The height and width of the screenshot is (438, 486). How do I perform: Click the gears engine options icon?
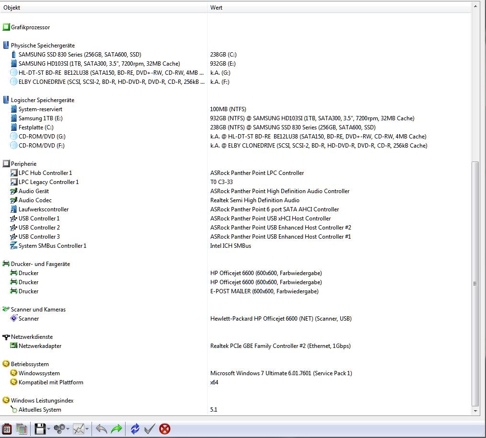[59, 429]
